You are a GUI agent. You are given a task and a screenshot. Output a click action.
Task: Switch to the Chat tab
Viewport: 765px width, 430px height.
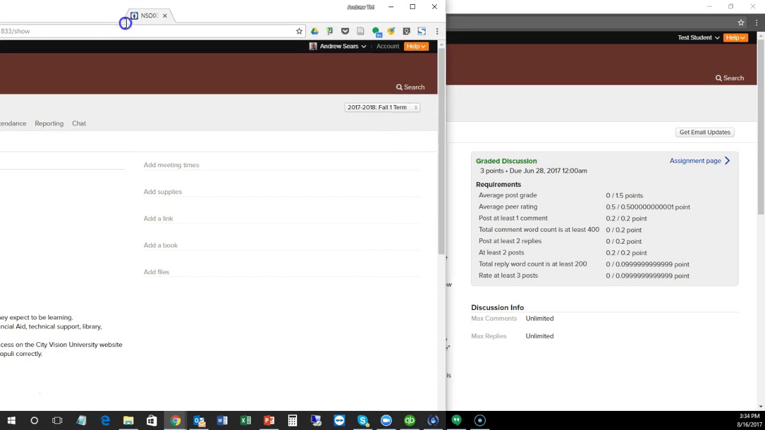pyautogui.click(x=79, y=124)
